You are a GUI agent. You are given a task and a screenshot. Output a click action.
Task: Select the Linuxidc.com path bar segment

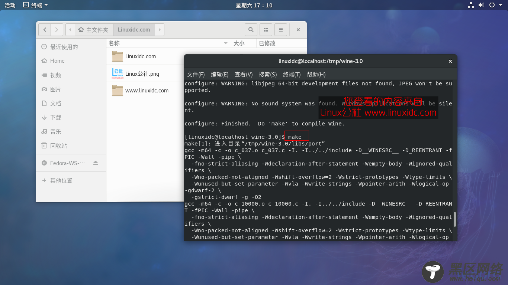pos(134,30)
